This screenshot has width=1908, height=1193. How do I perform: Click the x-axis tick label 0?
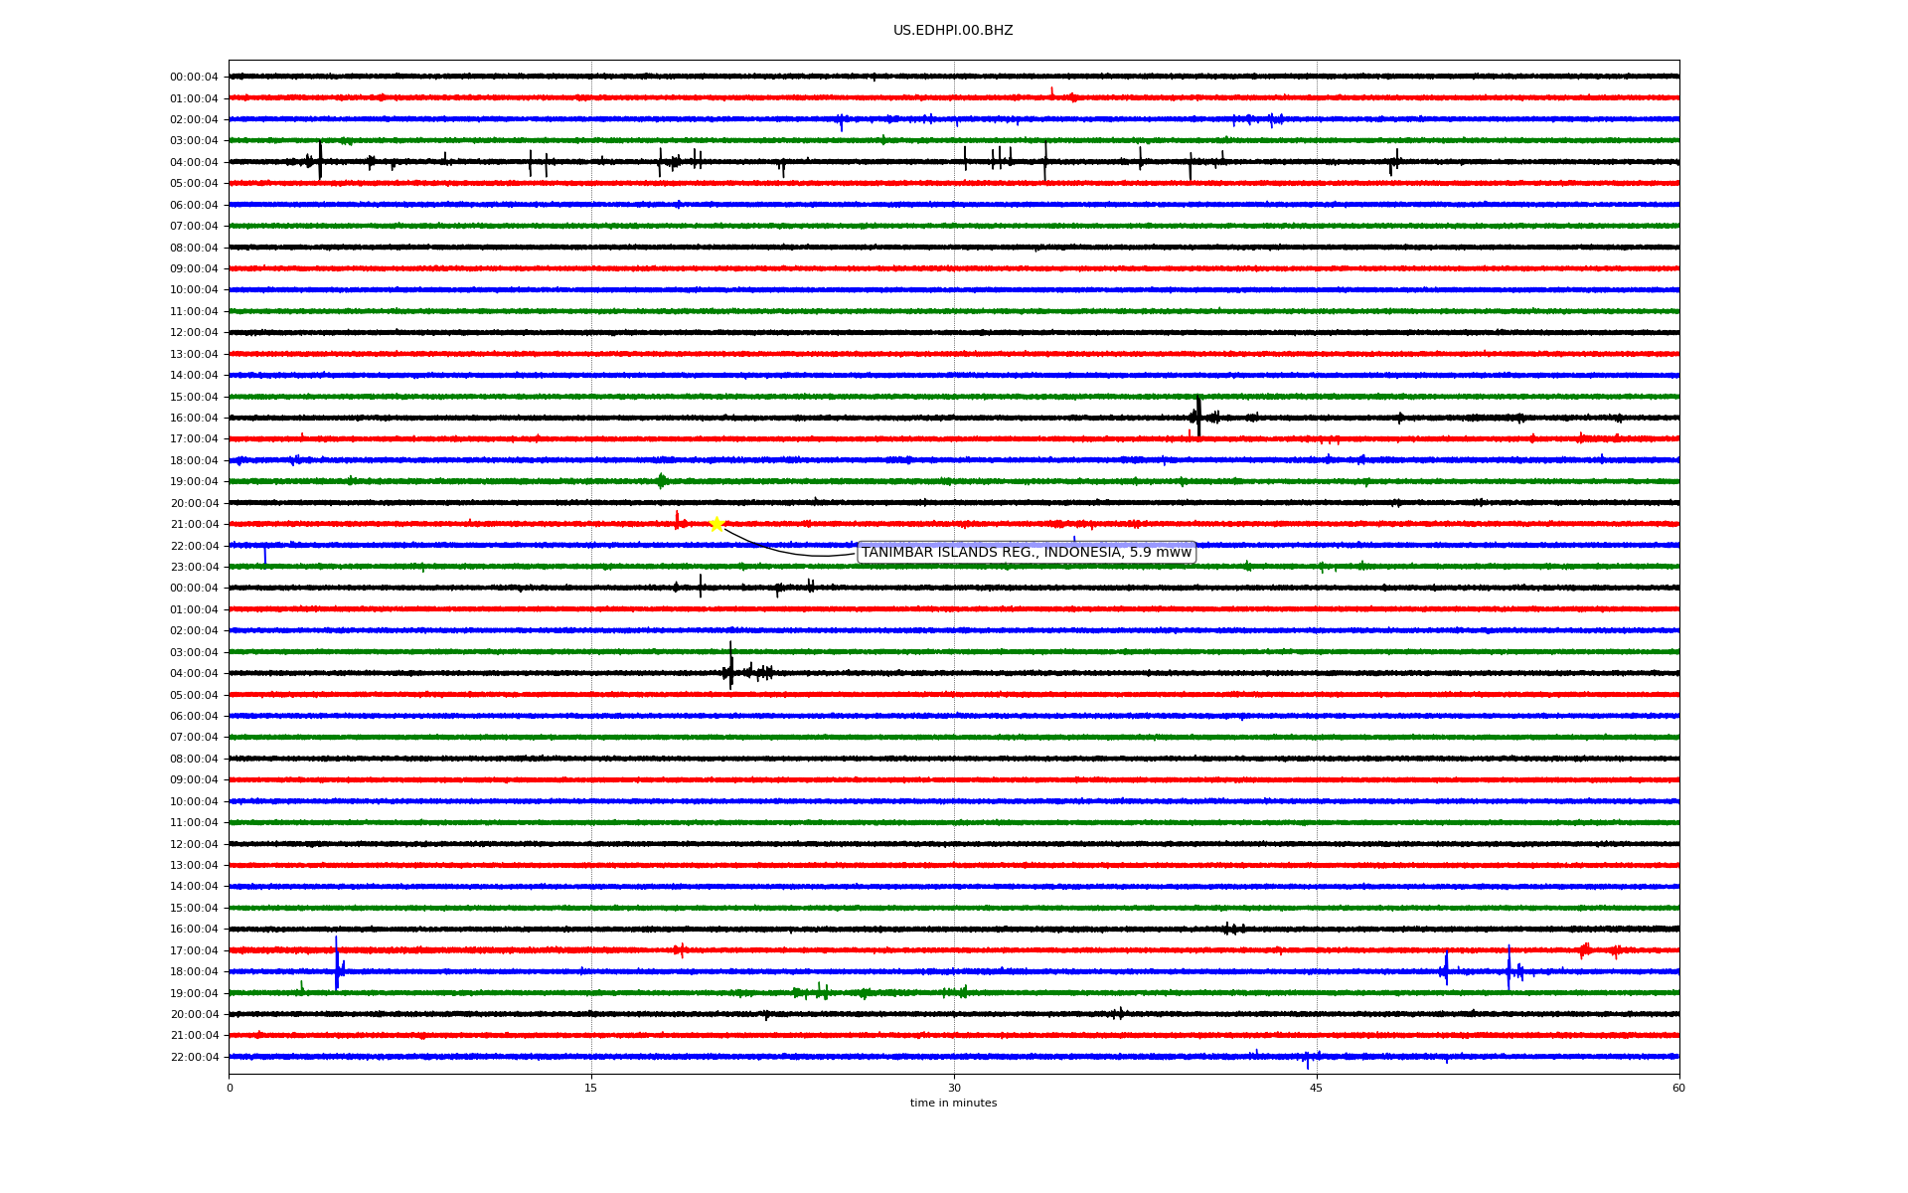230,1088
